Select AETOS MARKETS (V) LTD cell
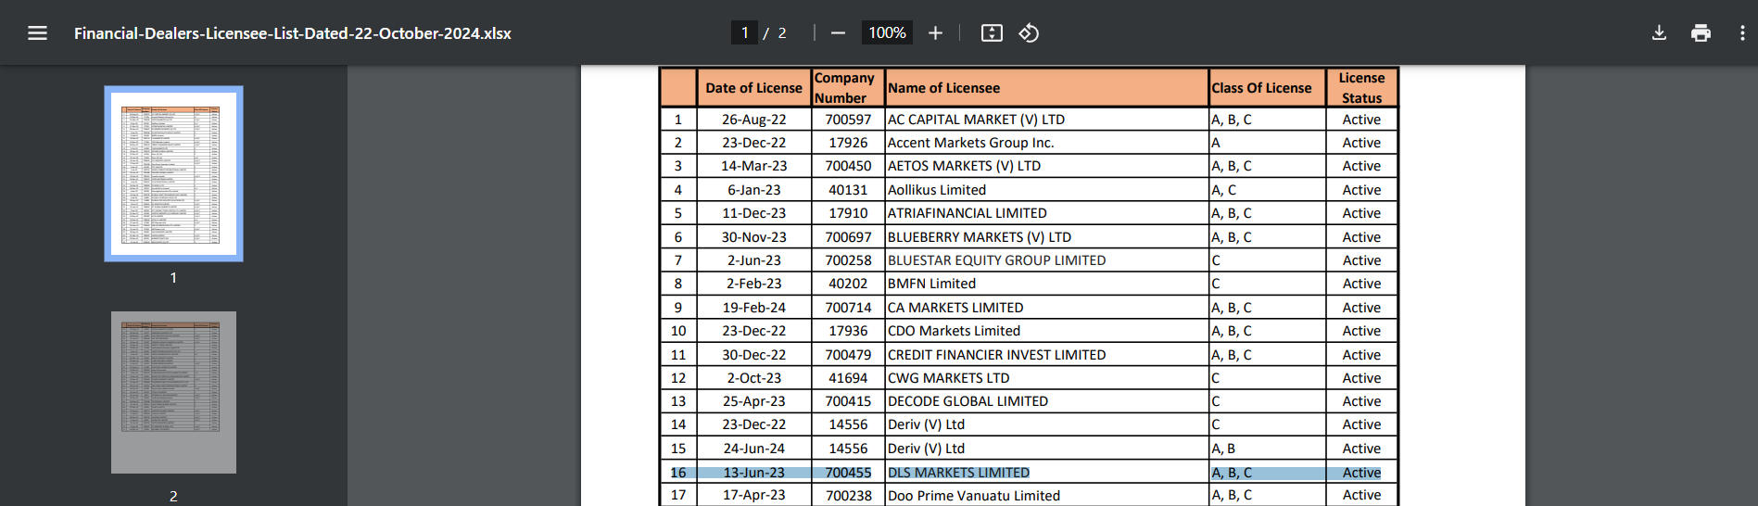Image resolution: width=1758 pixels, height=506 pixels. tap(1046, 166)
